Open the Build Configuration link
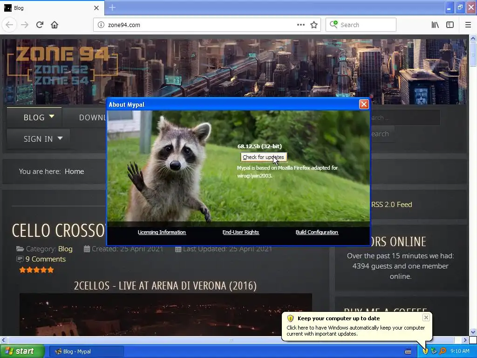477x358 pixels. (x=317, y=232)
